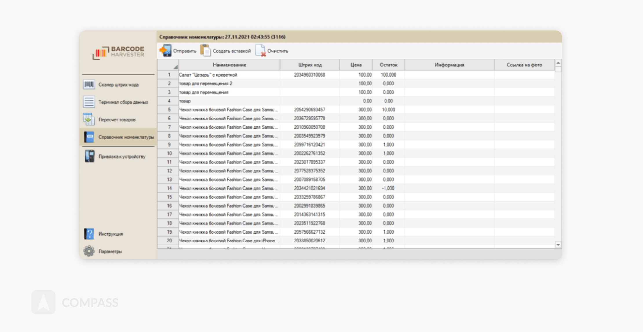Switch to Справочник номенклатуры section
The image size is (643, 332).
click(126, 137)
